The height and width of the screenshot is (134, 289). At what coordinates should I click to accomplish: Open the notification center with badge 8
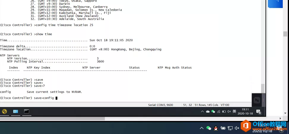click(259, 112)
